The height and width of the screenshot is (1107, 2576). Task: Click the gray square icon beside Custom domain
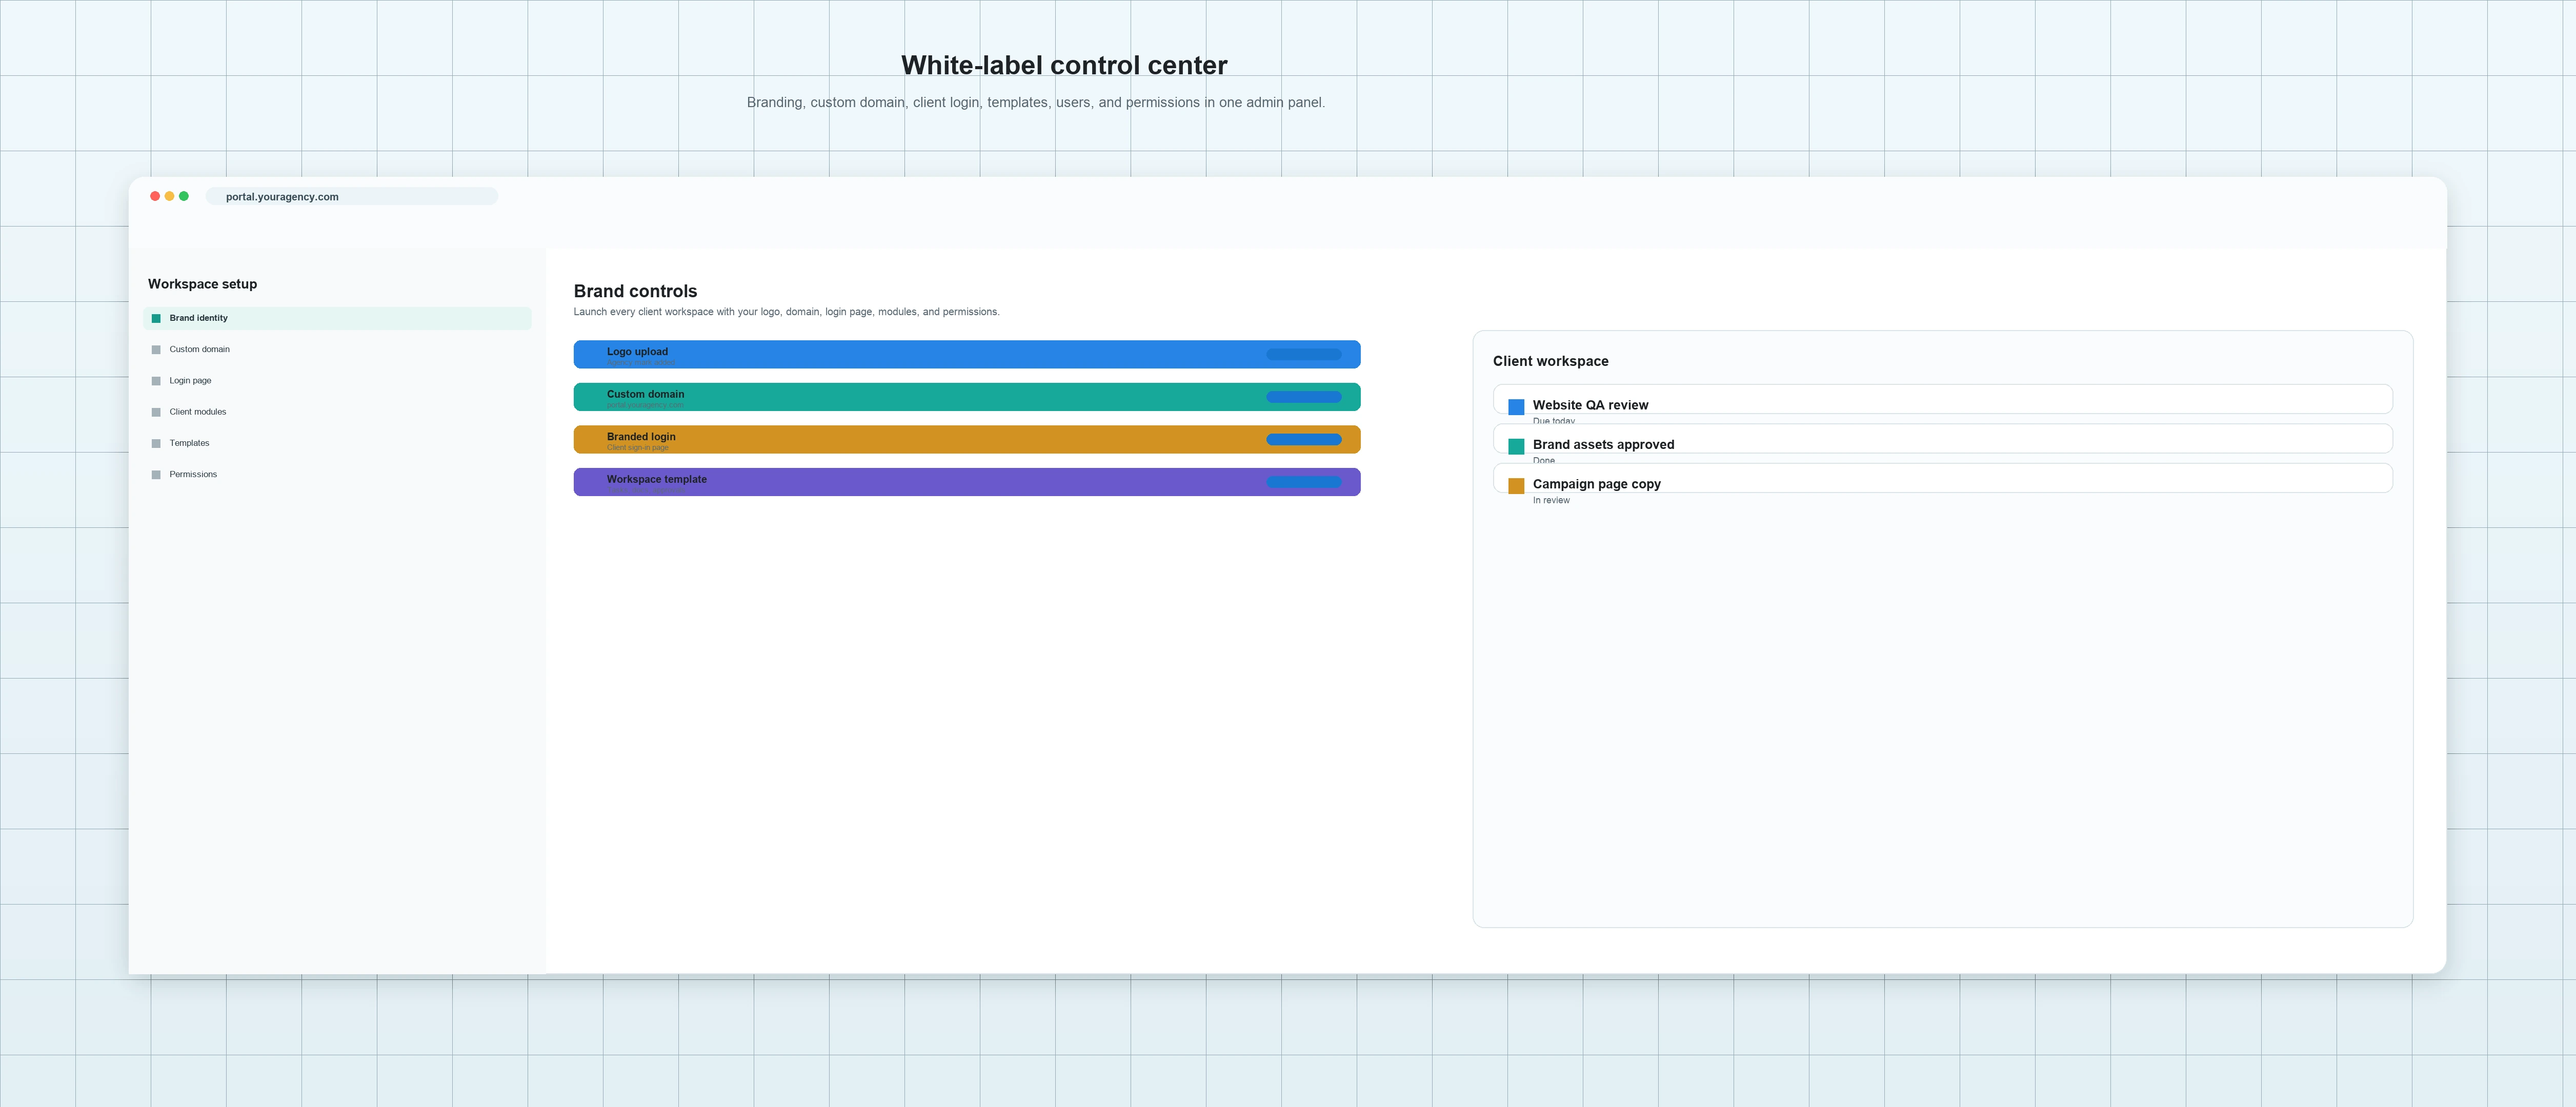[156, 350]
